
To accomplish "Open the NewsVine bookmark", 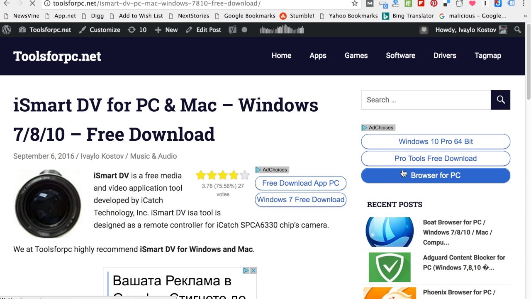I will 22,16.
